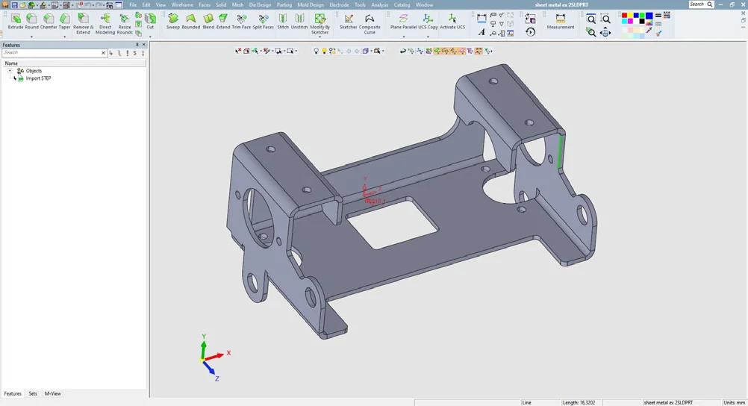Viewport: 748px width, 406px height.
Task: Switch to the M-View tab
Action: 52,393
